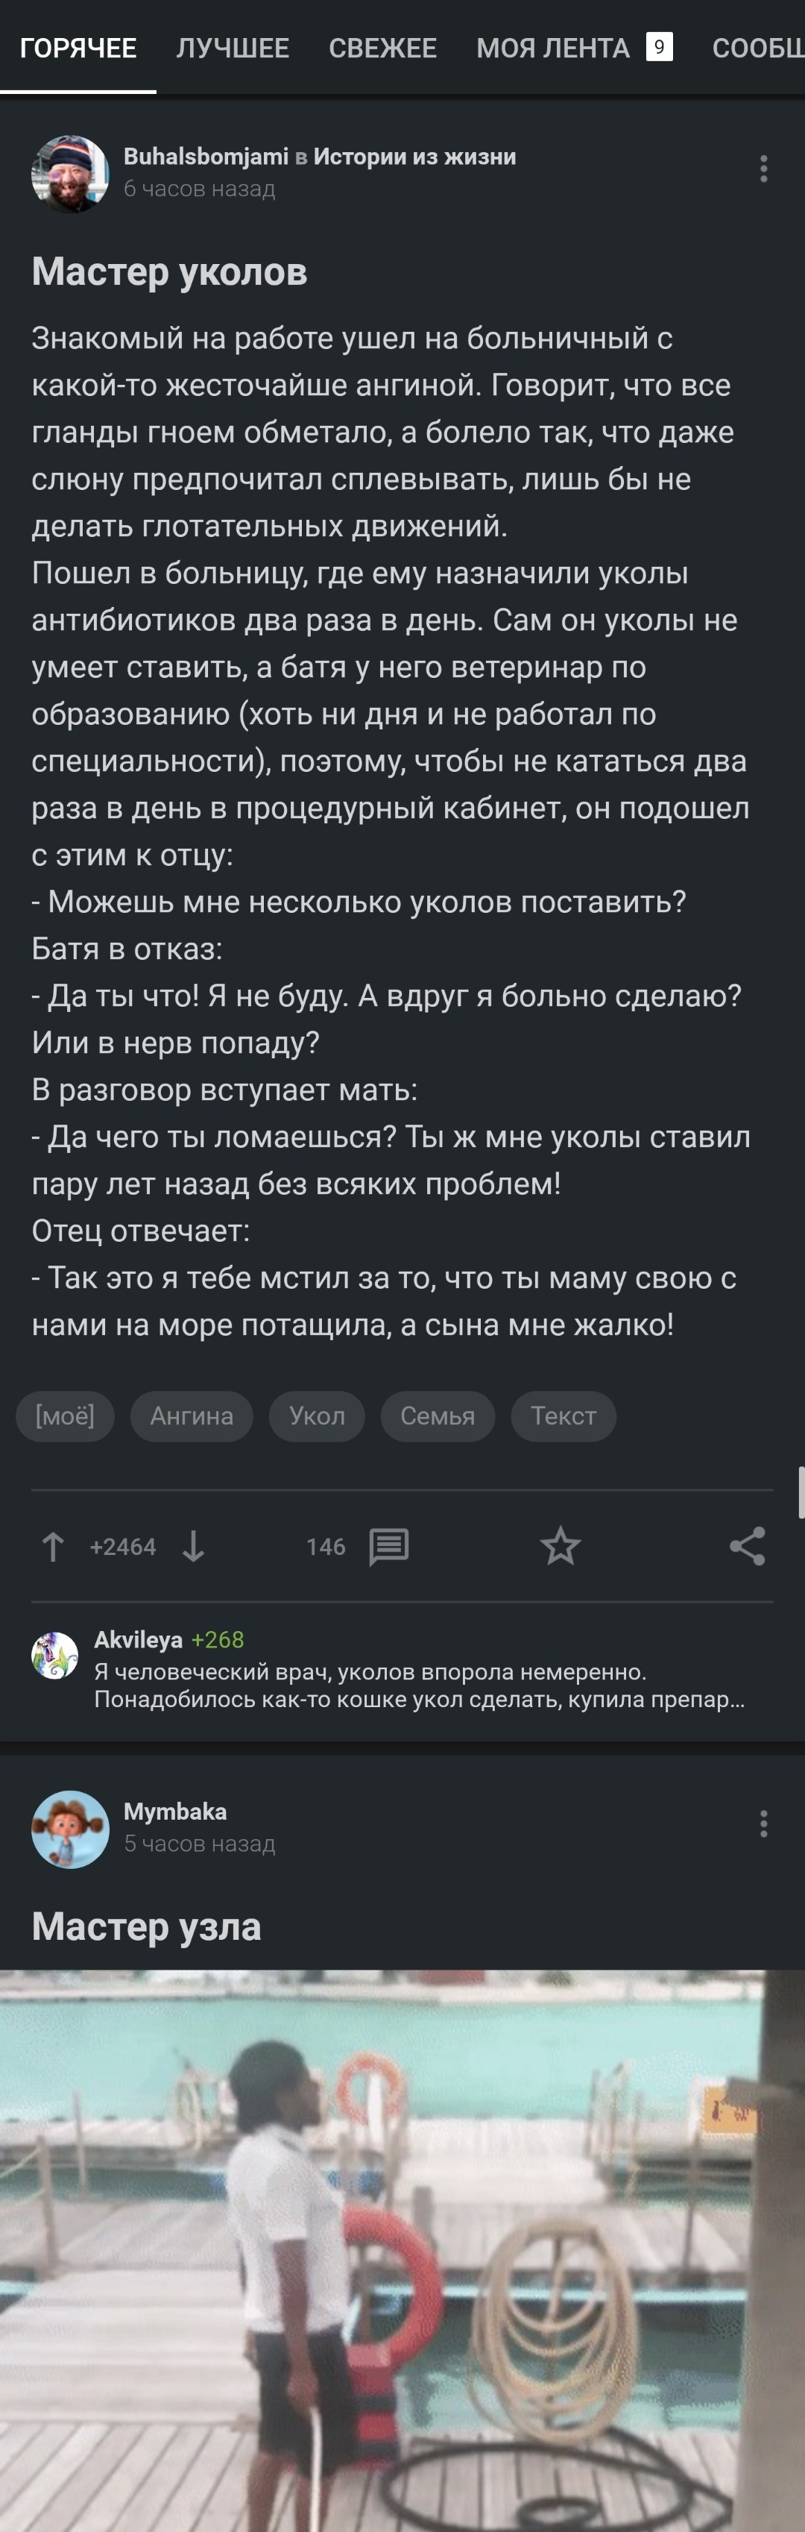805x2532 pixels.
Task: Select the "Укол" tag
Action: coord(317,1416)
